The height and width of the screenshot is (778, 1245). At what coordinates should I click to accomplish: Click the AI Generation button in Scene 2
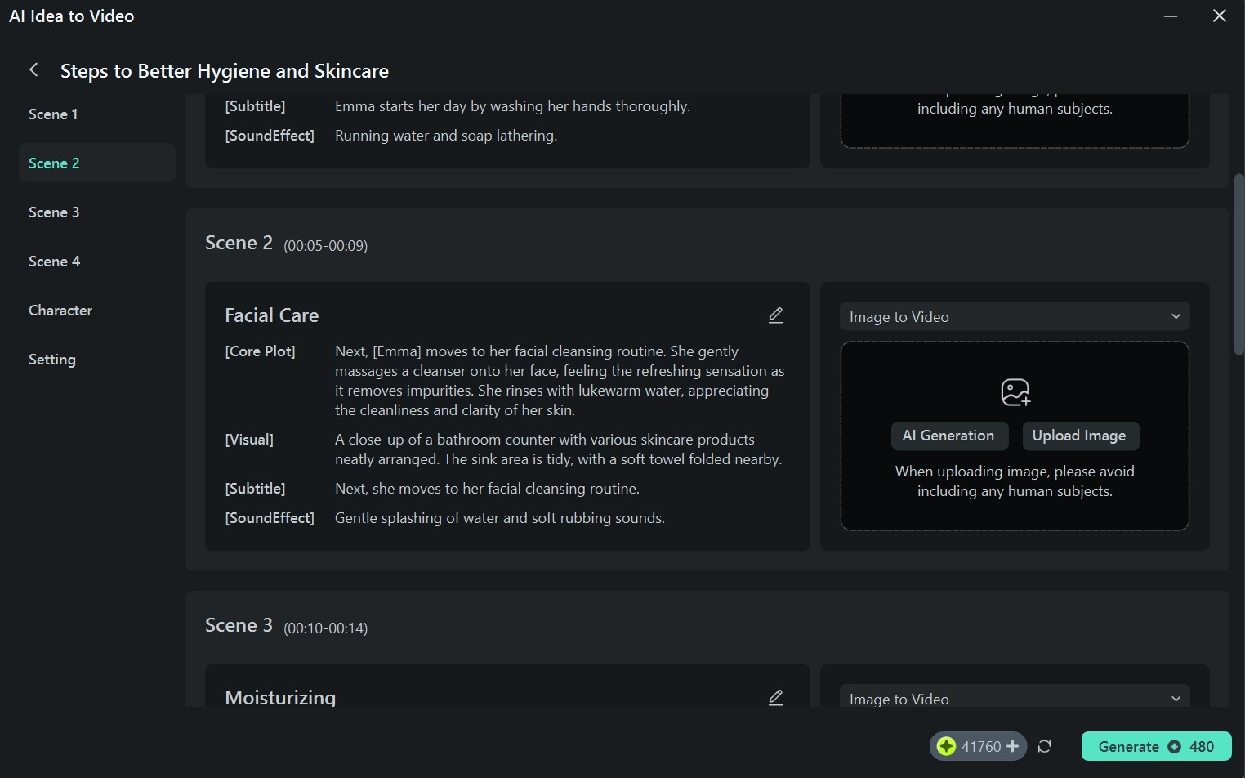pyautogui.click(x=948, y=436)
